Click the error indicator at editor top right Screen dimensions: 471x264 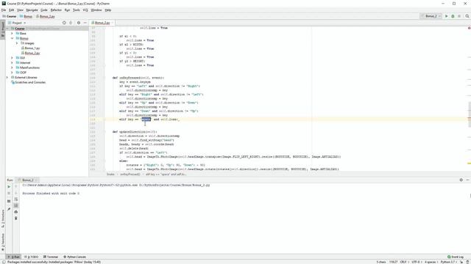(469, 28)
